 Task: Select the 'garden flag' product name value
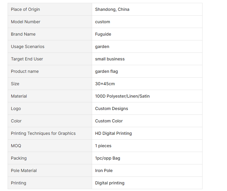[x=107, y=71]
